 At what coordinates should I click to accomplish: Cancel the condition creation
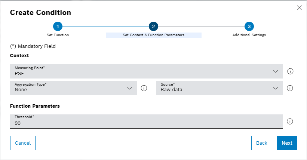pyautogui.click(x=23, y=143)
